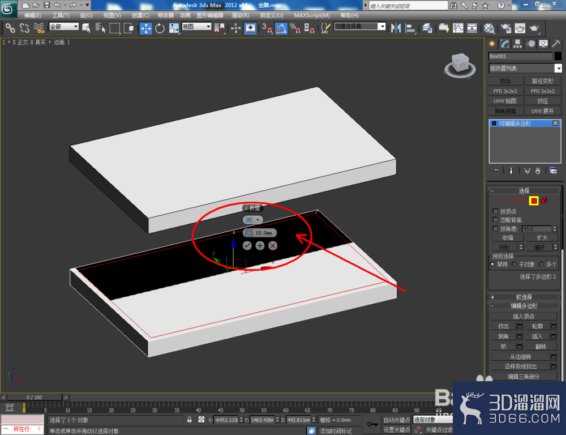The width and height of the screenshot is (566, 435).
Task: Activate the Select and Link tool
Action: [10, 28]
